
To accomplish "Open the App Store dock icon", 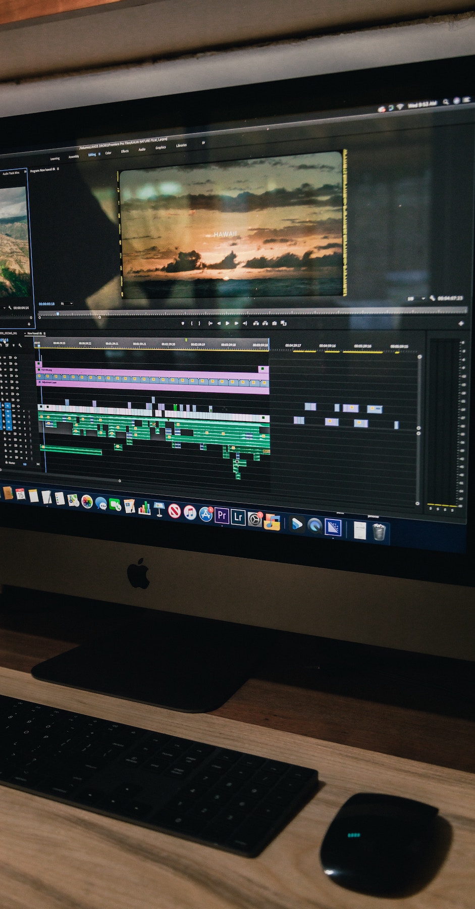I will click(205, 514).
